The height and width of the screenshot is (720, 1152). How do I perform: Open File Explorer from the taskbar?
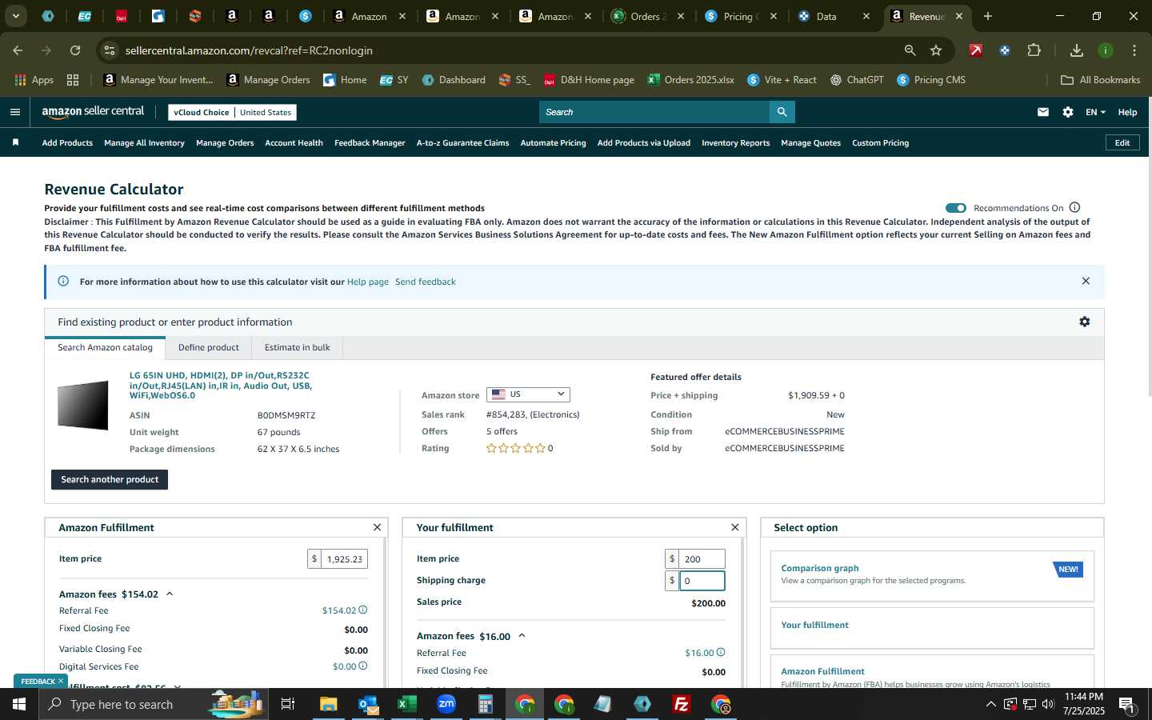coord(328,704)
